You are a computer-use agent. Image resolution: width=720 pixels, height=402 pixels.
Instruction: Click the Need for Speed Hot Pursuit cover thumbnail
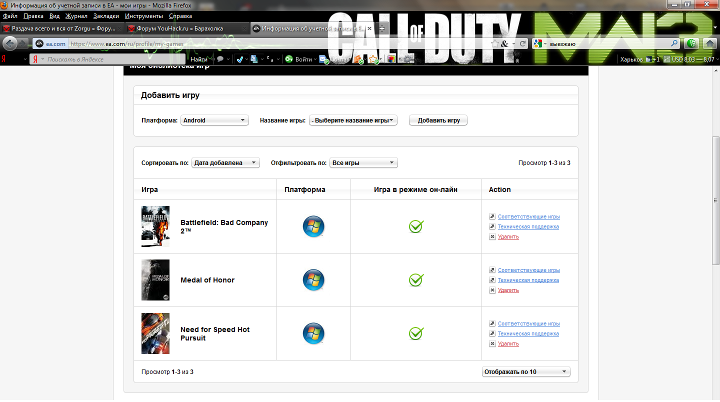(x=155, y=333)
